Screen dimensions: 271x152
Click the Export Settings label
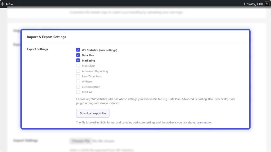pos(37,49)
